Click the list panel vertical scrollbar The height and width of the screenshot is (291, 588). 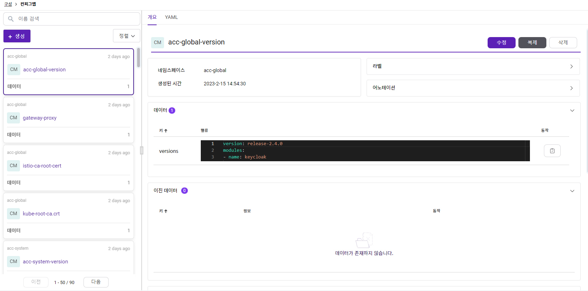click(x=139, y=58)
